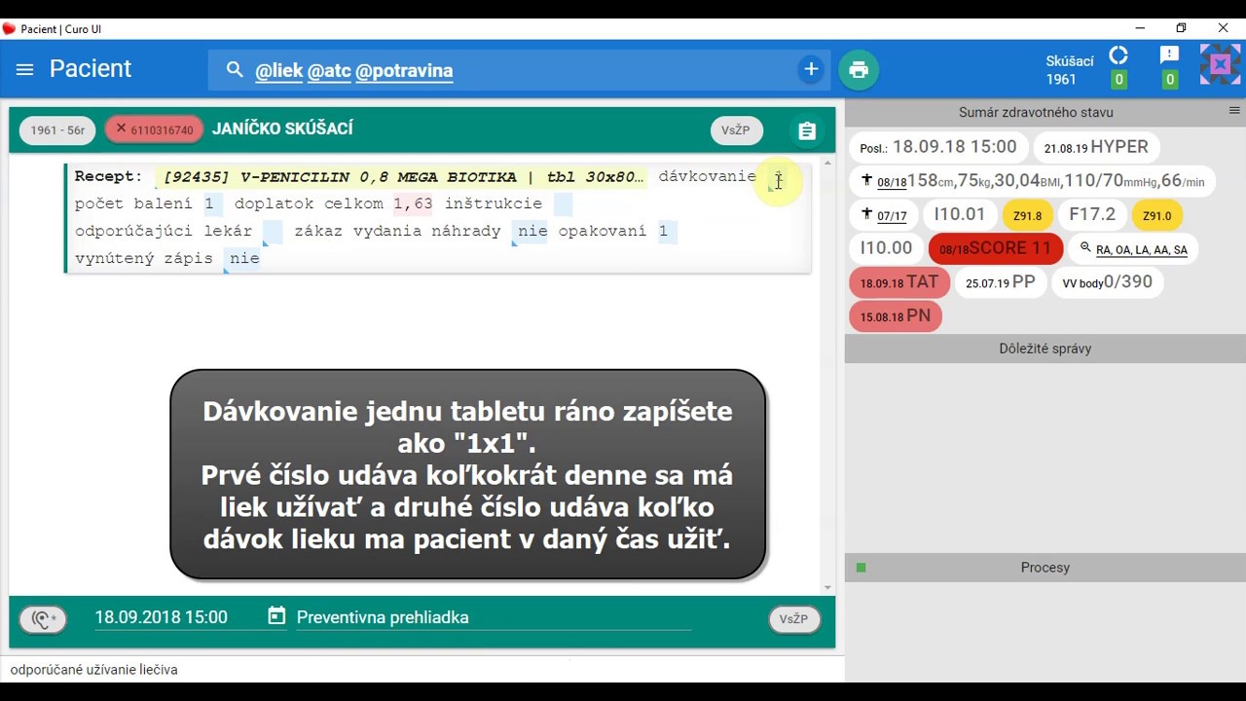Remove the 6110316740 patient ID chip
This screenshot has width=1246, height=701.
point(121,129)
